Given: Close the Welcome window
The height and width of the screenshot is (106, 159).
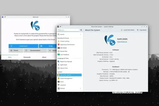Looking at the screenshot, I should [69, 17].
